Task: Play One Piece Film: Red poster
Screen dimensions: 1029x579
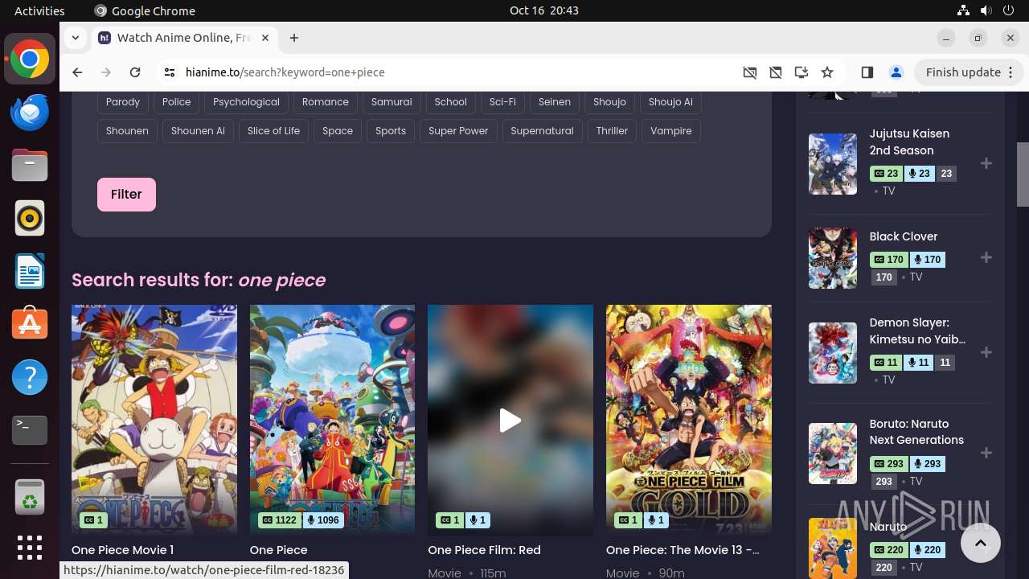Action: [x=510, y=420]
